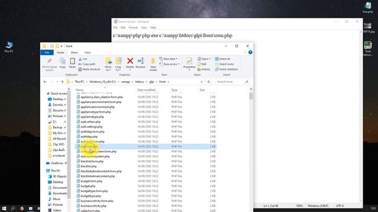Open Notepad Format menu
The image size is (378, 212).
click(133, 28)
